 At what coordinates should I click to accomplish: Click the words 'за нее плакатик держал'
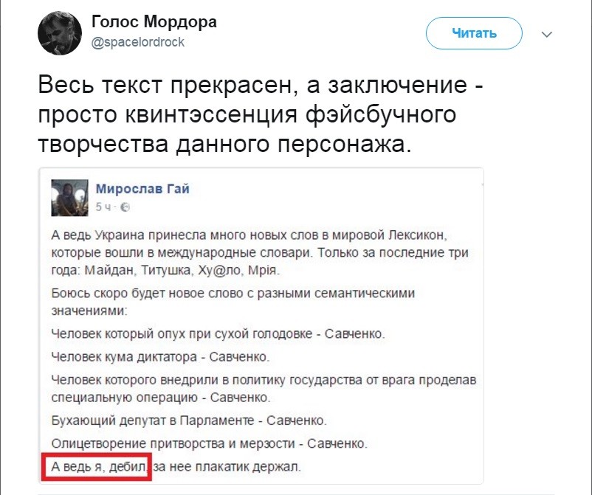click(x=227, y=467)
